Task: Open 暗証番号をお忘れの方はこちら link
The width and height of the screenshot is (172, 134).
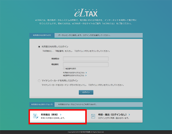Action: pyautogui.click(x=74, y=75)
